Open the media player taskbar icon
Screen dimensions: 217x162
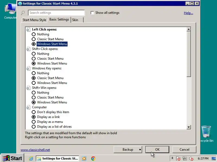84,158
